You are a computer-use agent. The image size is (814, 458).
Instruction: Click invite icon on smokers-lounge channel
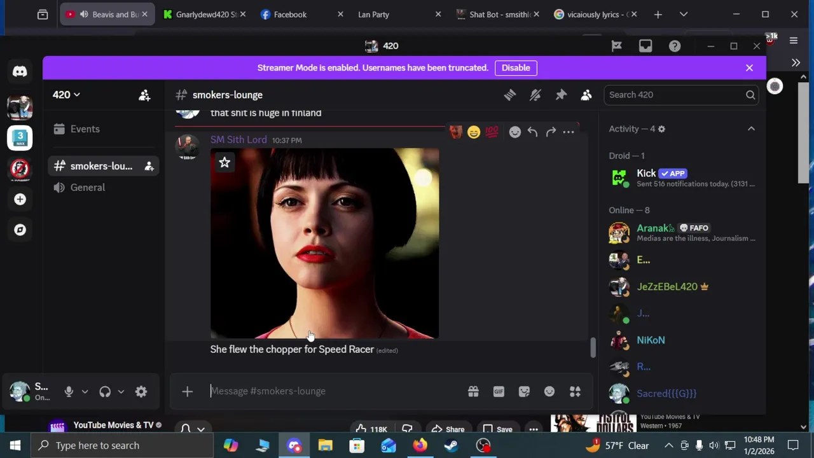tap(149, 166)
